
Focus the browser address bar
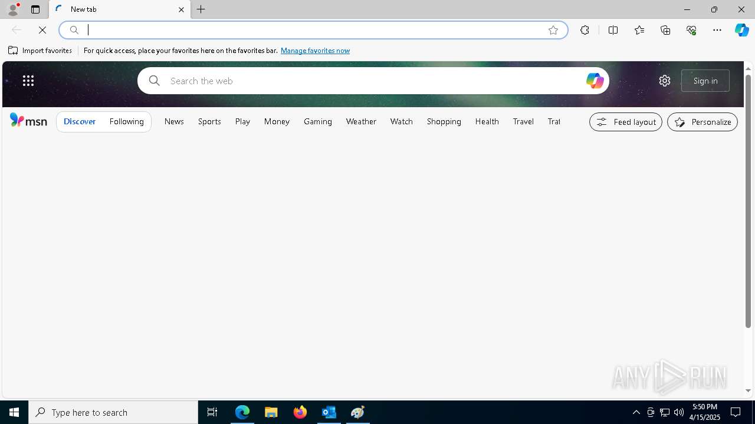[313, 30]
